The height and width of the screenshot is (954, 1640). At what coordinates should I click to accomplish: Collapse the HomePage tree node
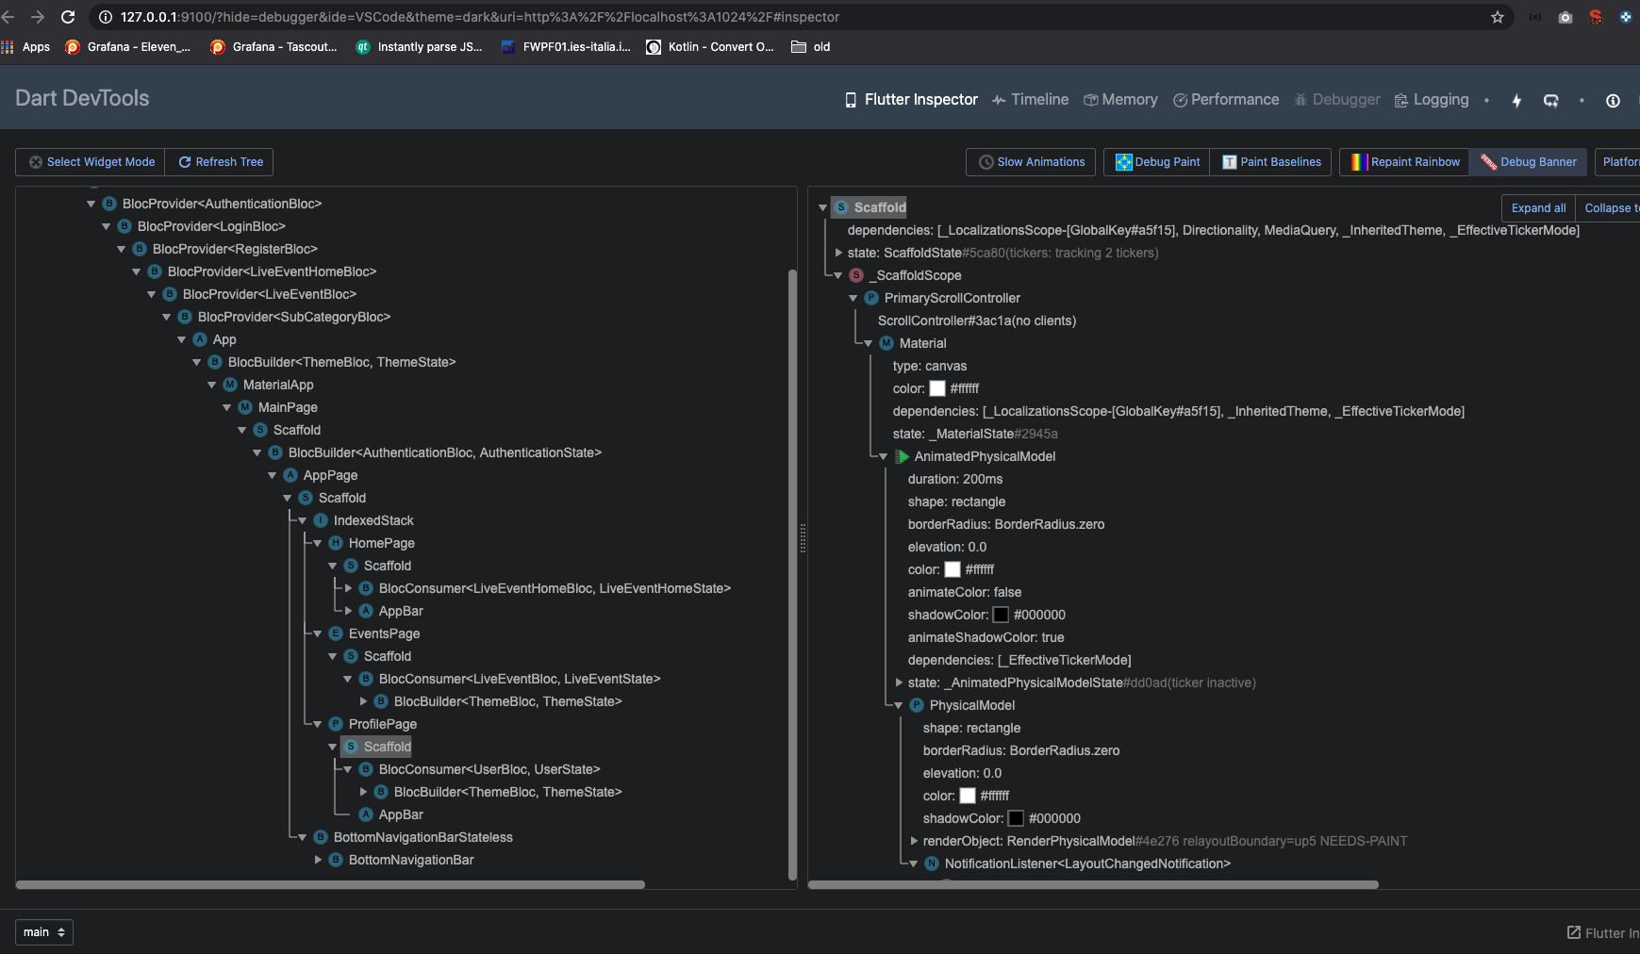click(x=318, y=543)
